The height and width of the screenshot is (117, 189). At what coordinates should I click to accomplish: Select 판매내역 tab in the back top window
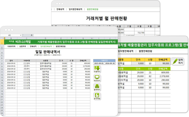(60, 9)
